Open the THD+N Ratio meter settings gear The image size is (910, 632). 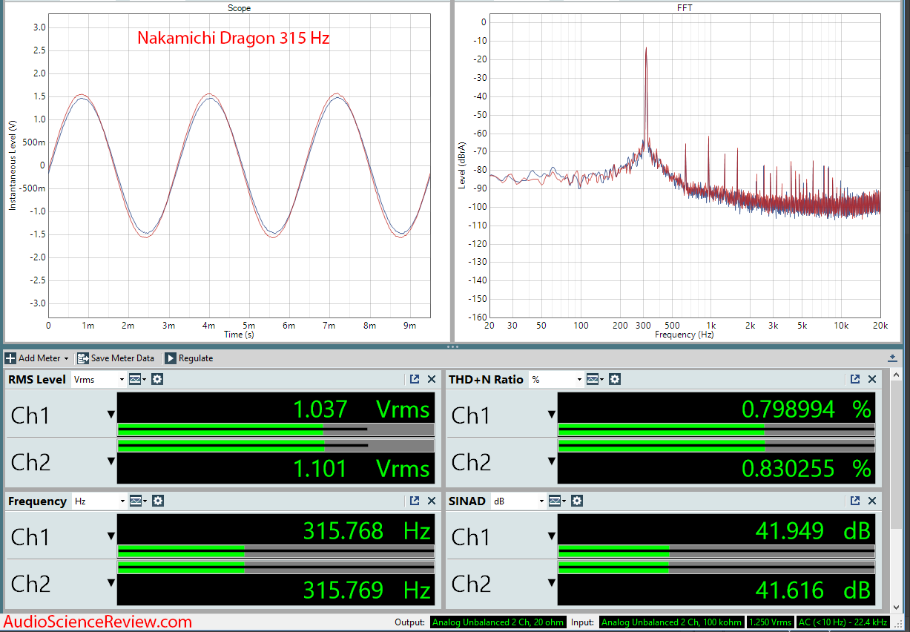click(x=615, y=379)
